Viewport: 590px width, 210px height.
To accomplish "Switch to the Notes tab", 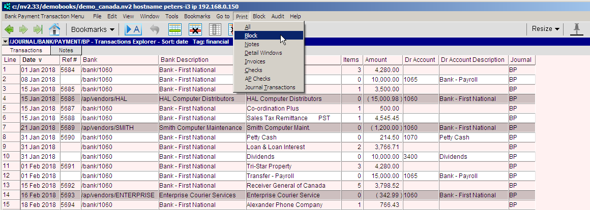I will [66, 51].
